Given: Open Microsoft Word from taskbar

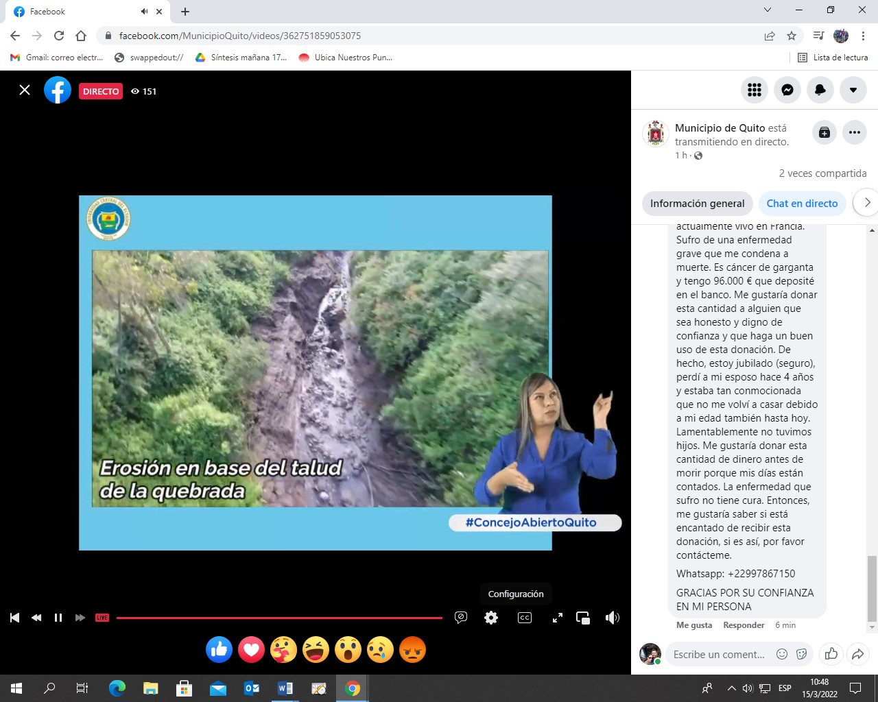Looking at the screenshot, I should pyautogui.click(x=285, y=688).
